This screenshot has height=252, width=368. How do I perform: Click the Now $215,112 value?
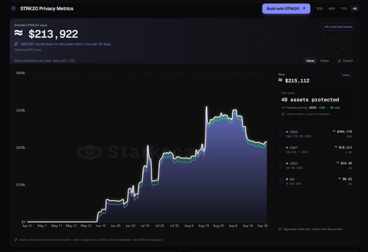[x=294, y=81]
